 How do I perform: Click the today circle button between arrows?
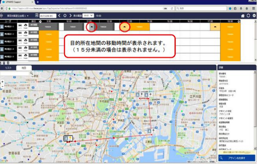coord(65,16)
